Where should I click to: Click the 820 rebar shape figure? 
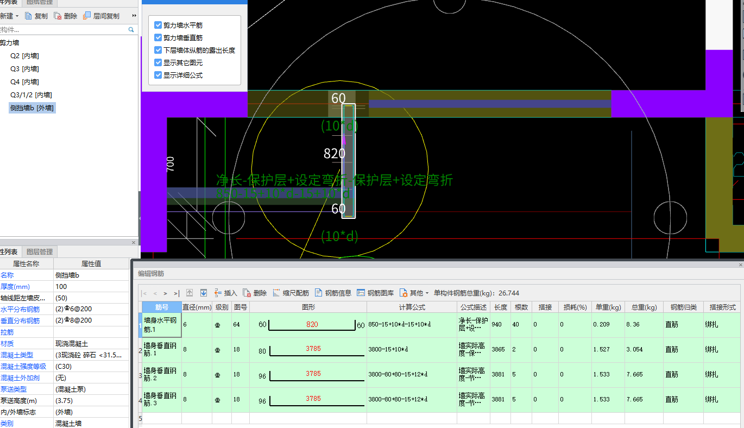click(x=308, y=325)
